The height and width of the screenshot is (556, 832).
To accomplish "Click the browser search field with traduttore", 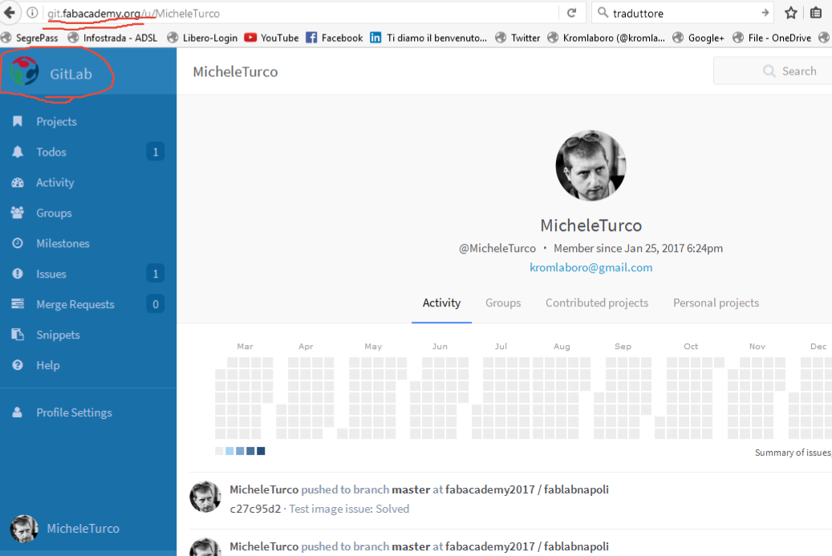I will 684,14.
